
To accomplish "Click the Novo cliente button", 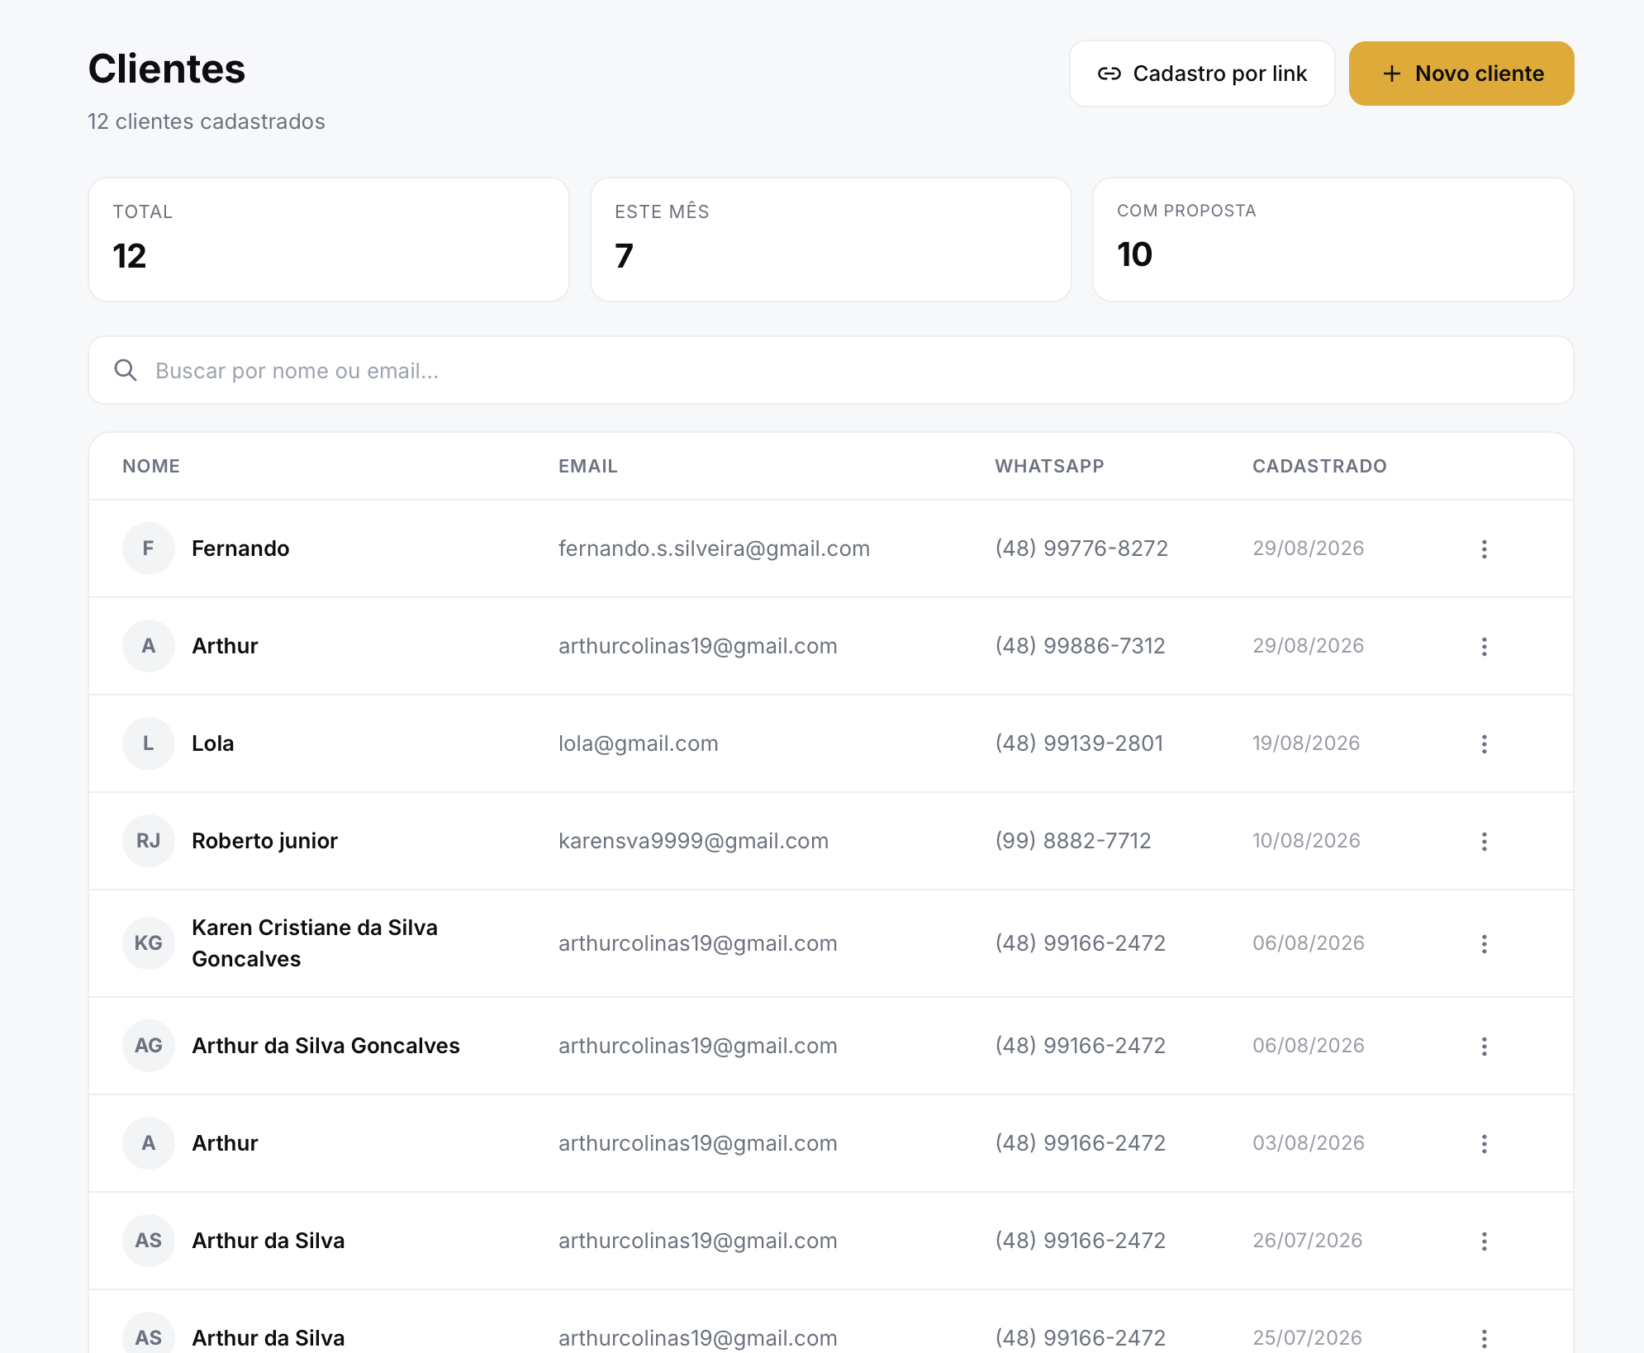I will pyautogui.click(x=1461, y=74).
